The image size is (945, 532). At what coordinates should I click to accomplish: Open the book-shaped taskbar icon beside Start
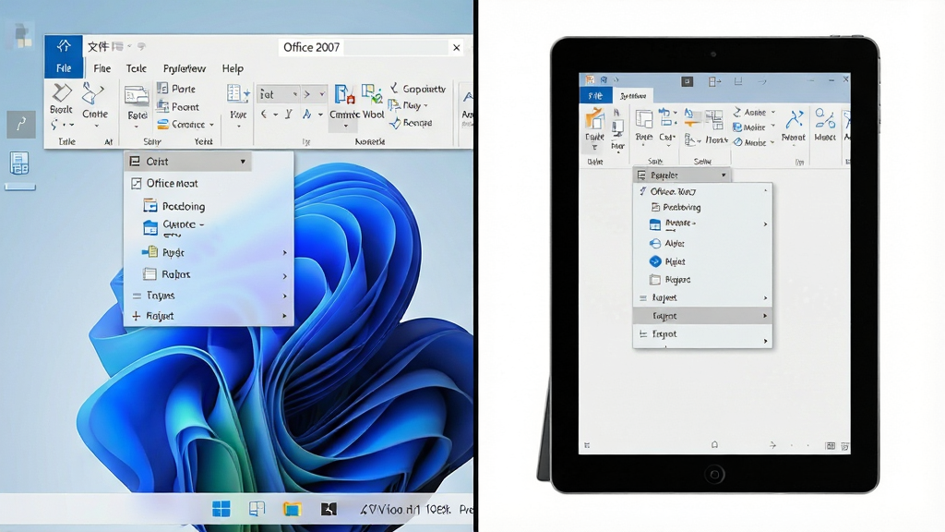click(x=257, y=509)
